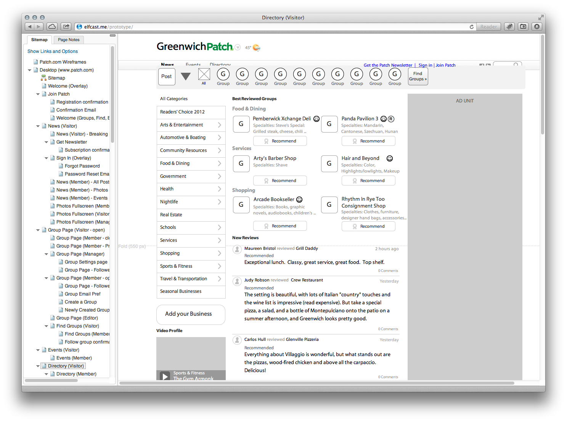Click the camera capture icon in the toolbar
The image size is (567, 422).
(x=523, y=27)
